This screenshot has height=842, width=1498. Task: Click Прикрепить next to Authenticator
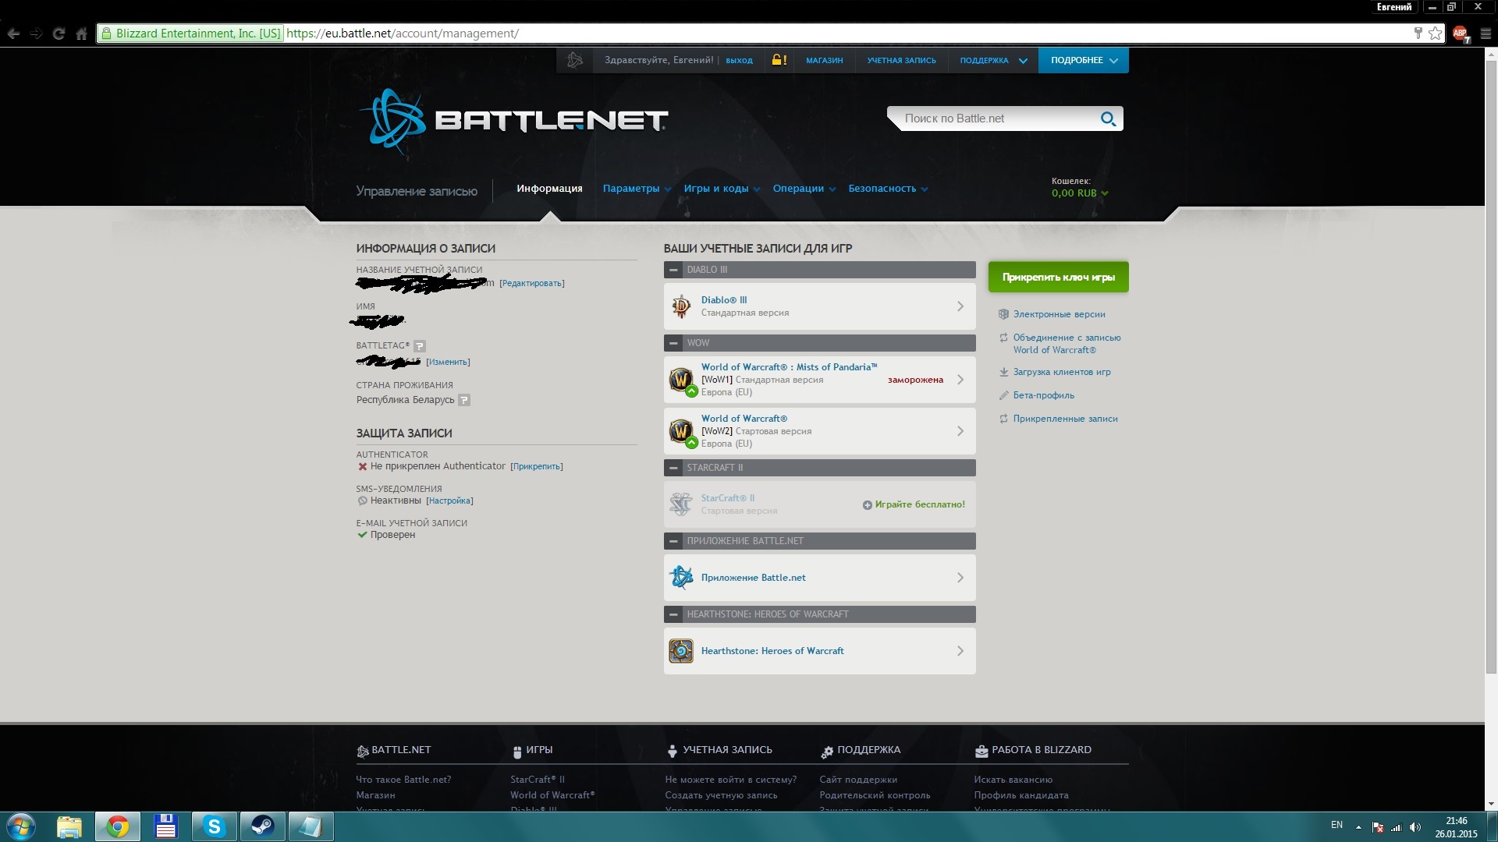click(537, 466)
